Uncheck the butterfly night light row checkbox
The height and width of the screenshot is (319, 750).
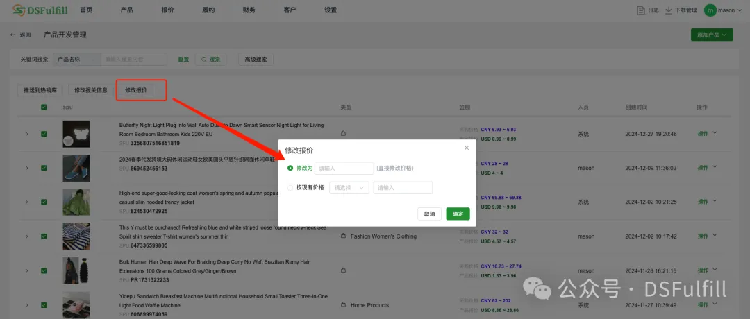[44, 134]
